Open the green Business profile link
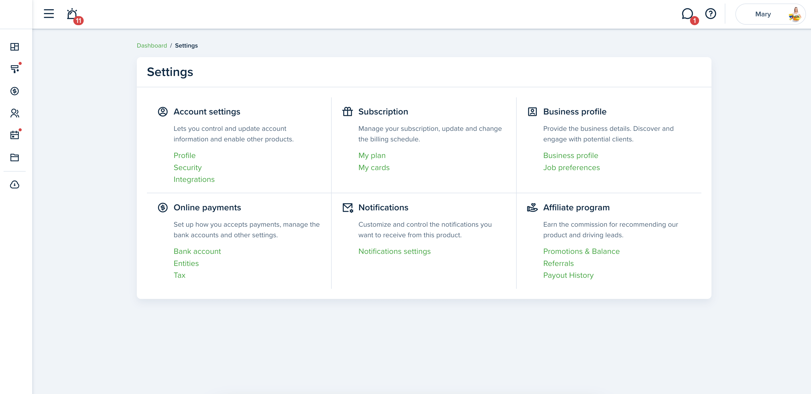This screenshot has width=811, height=394. pyautogui.click(x=571, y=155)
